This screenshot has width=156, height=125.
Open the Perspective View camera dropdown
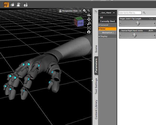click(80, 11)
